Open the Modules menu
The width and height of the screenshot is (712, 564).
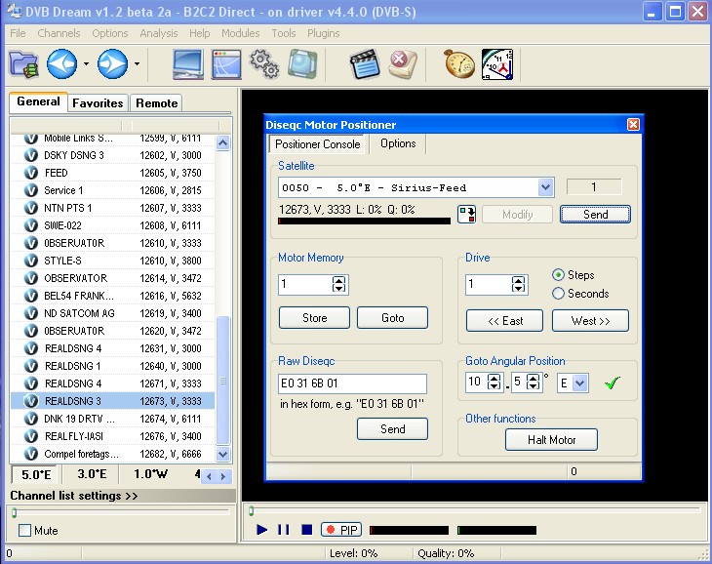(240, 33)
